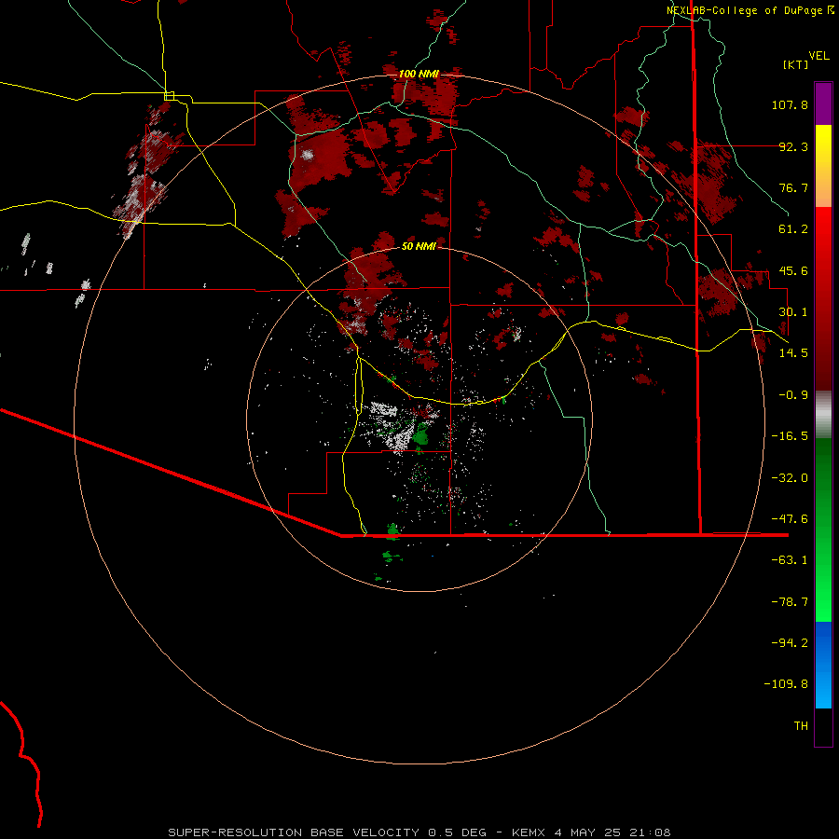Click the 50 NMI range ring label
The image size is (839, 839).
pyautogui.click(x=419, y=246)
